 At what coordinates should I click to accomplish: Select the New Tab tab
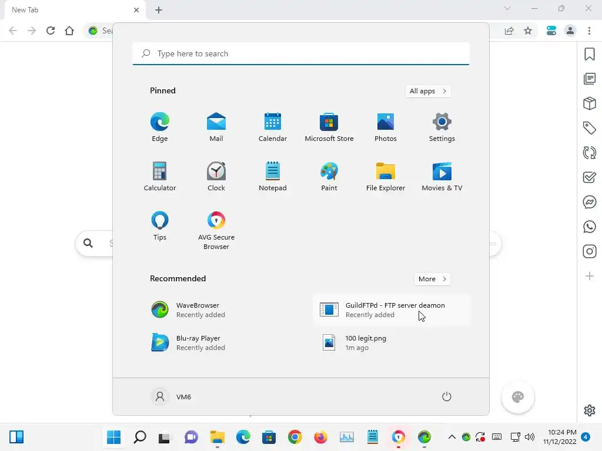pos(75,10)
